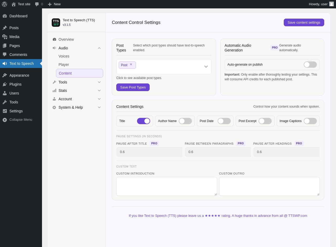Expand the Stats section
Image resolution: width=336 pixels, height=247 pixels.
click(99, 91)
